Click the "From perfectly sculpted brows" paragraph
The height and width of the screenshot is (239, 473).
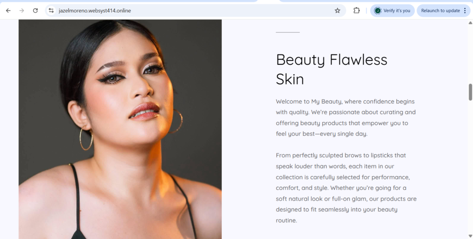346,188
